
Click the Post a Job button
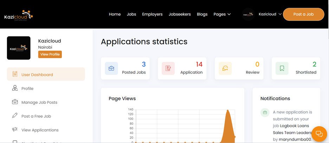tap(303, 14)
